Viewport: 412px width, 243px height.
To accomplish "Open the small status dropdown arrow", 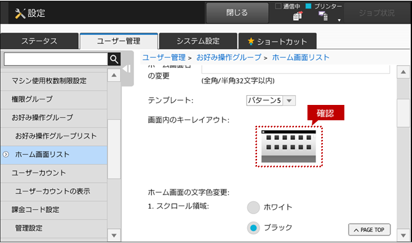I will pyautogui.click(x=339, y=20).
